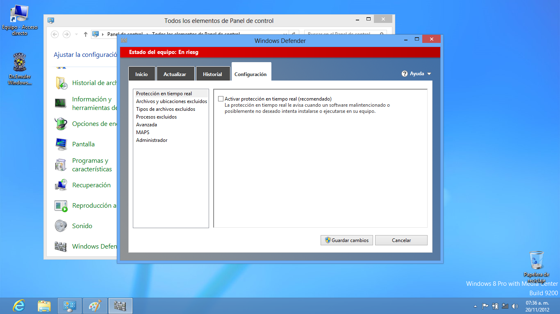Open the Actualizar tab
Viewport: 560px width, 314px height.
pos(175,74)
